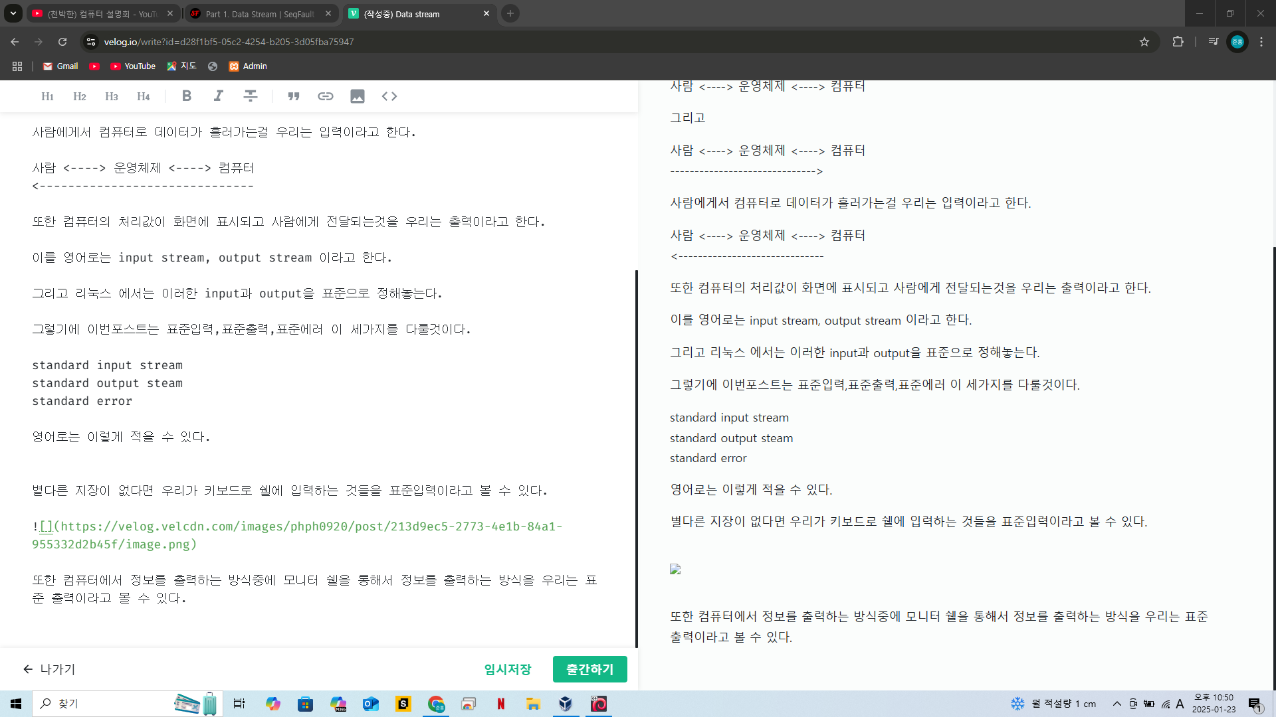Apply H1 heading format
Screen dimensions: 1276x717
47,97
